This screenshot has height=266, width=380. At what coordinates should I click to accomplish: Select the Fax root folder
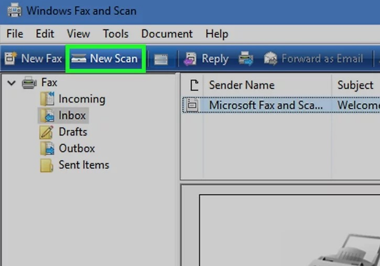[x=49, y=82]
